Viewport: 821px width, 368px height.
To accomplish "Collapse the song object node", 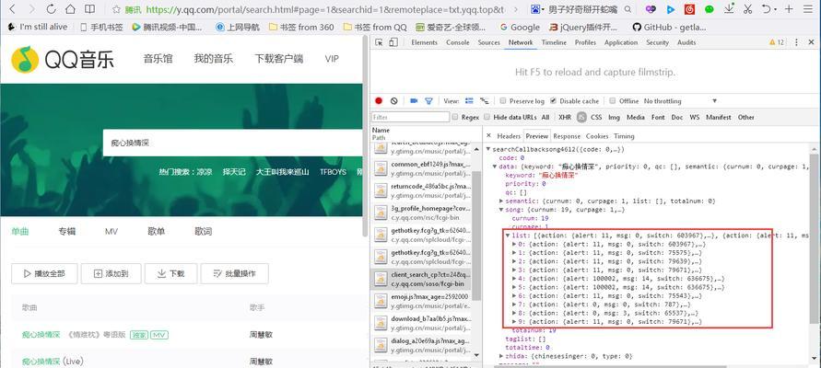I will [501, 210].
